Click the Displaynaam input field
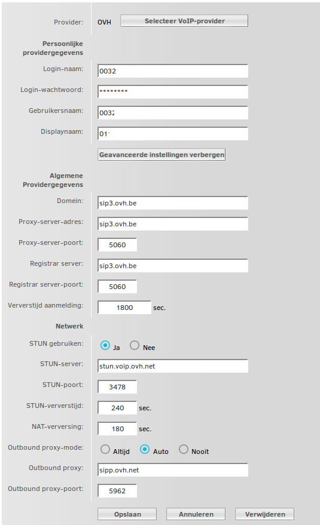Viewport: 320px width, 525px height. tap(173, 134)
